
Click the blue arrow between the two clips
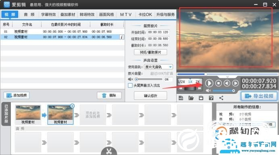click(x=44, y=115)
